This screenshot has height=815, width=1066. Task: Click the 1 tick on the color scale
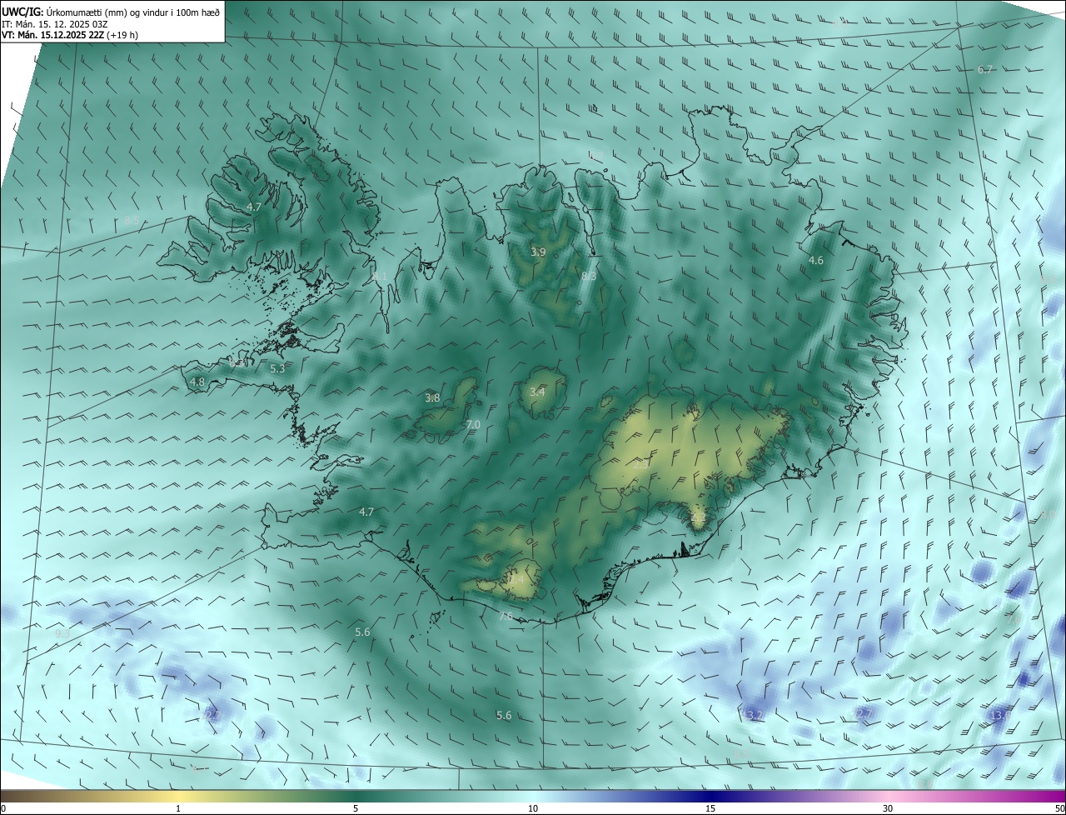tap(178, 808)
